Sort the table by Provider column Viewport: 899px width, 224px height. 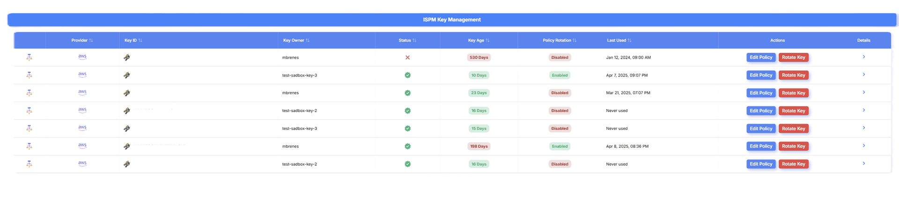82,40
